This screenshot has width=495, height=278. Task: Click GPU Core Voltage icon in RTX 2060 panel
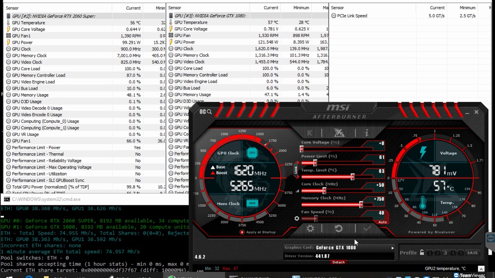(x=9, y=29)
